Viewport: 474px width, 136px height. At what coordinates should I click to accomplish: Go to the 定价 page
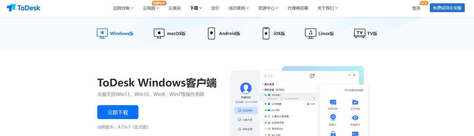215,8
